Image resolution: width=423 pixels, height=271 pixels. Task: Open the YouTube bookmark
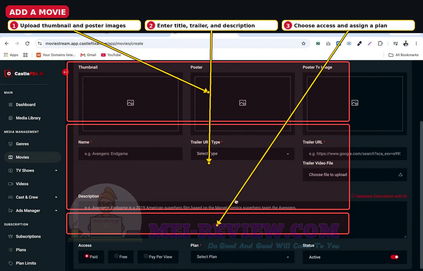click(x=111, y=55)
